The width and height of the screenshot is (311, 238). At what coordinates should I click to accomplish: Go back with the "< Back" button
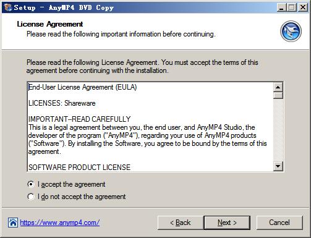(x=181, y=223)
